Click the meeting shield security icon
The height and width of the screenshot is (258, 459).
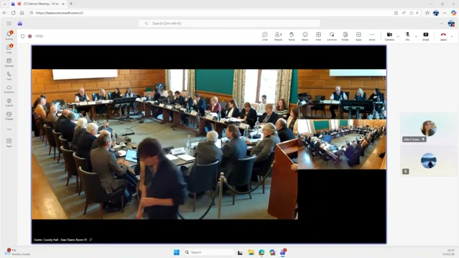23,36
